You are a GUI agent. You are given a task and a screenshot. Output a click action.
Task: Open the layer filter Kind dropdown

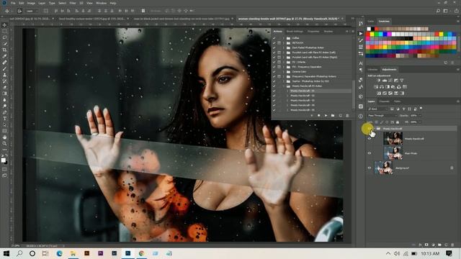tap(378, 109)
